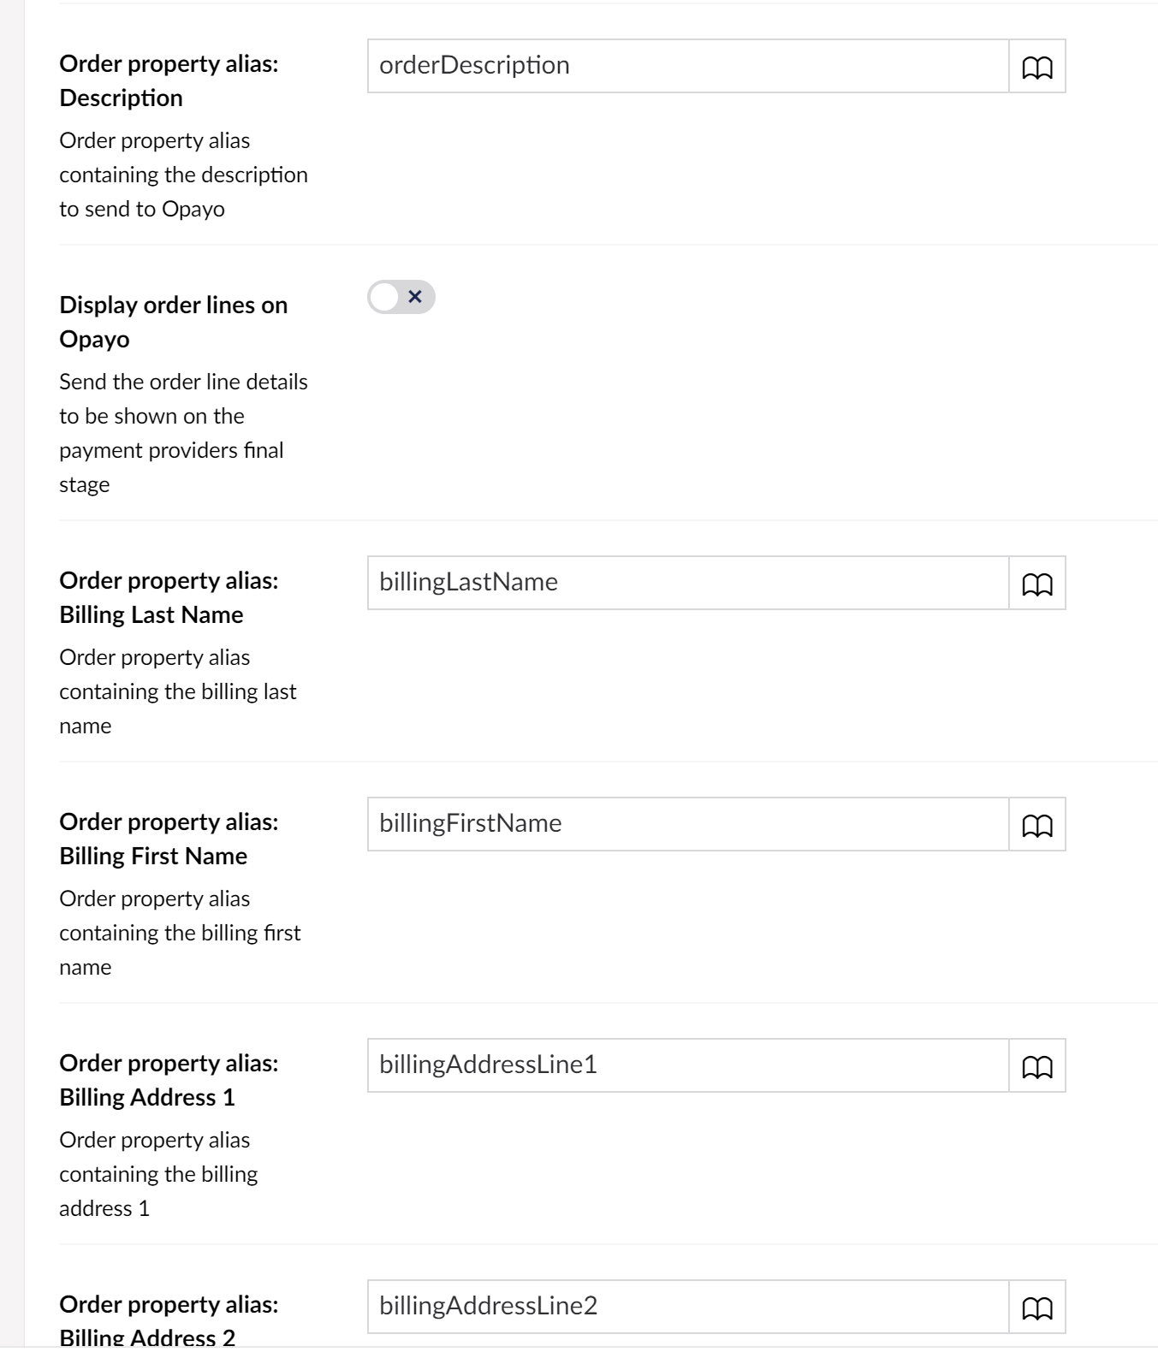Focus the billingAddressLine2 input field
This screenshot has width=1158, height=1370.
point(688,1307)
